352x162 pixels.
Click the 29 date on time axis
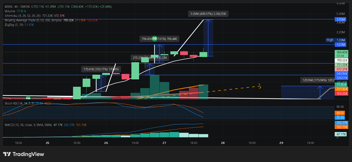click(281, 143)
